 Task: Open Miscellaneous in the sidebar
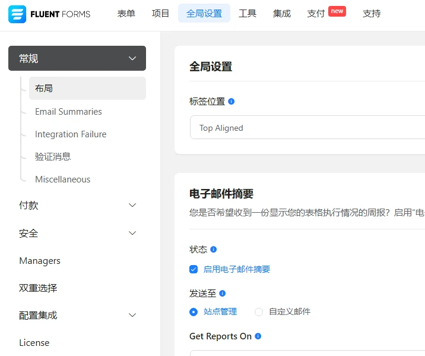coord(62,179)
